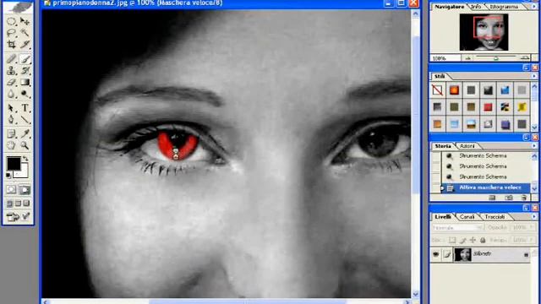Select the Move tool
This screenshot has height=304, width=541.
(25, 21)
